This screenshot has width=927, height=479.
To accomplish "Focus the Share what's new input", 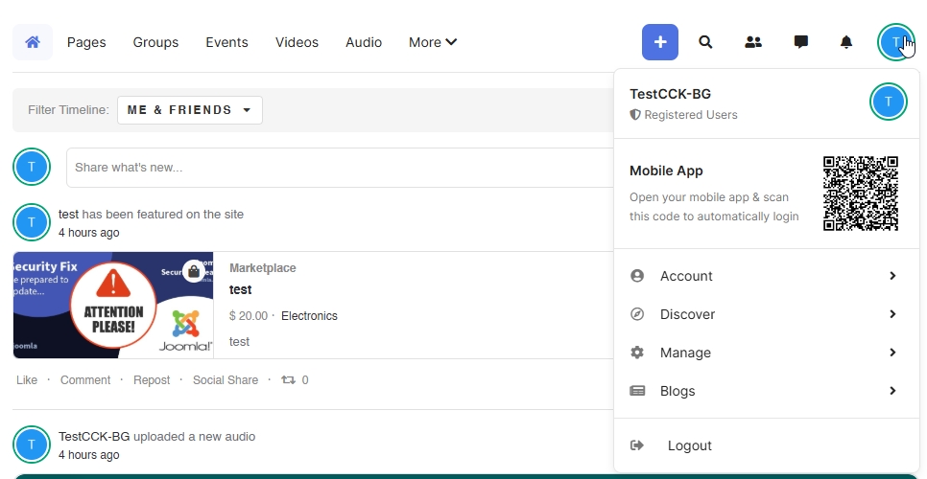I will coord(336,168).
